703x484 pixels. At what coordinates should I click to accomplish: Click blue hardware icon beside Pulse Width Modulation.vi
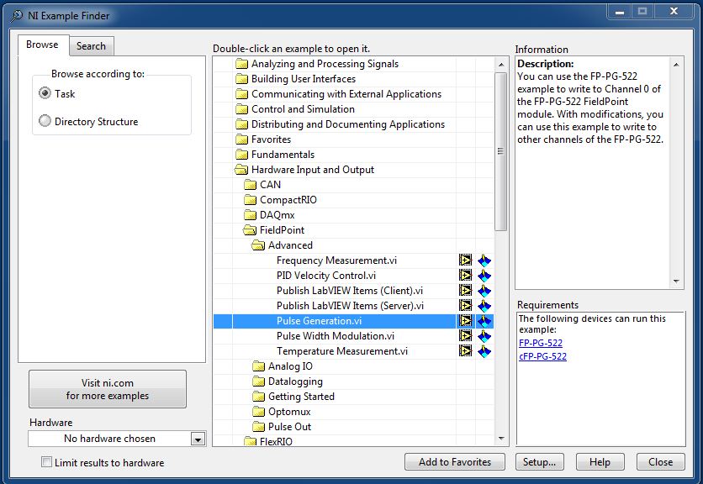coord(484,336)
